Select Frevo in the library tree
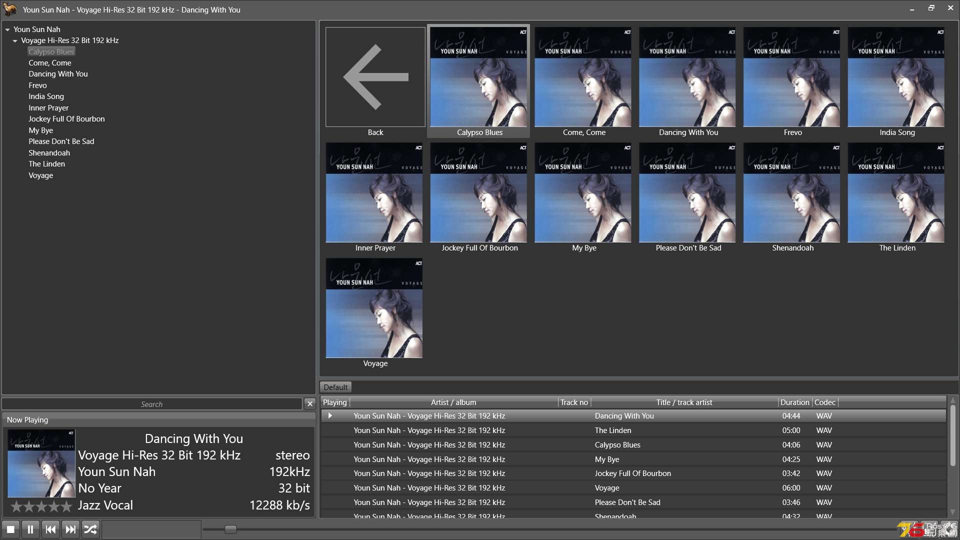This screenshot has width=960, height=540. pos(37,85)
